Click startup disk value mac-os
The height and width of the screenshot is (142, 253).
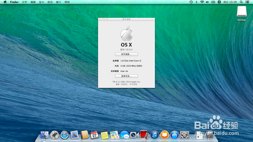[124, 71]
